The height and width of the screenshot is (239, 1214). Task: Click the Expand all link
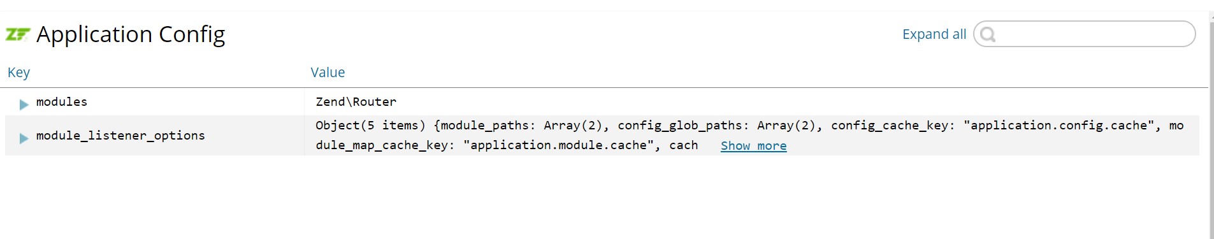[934, 34]
